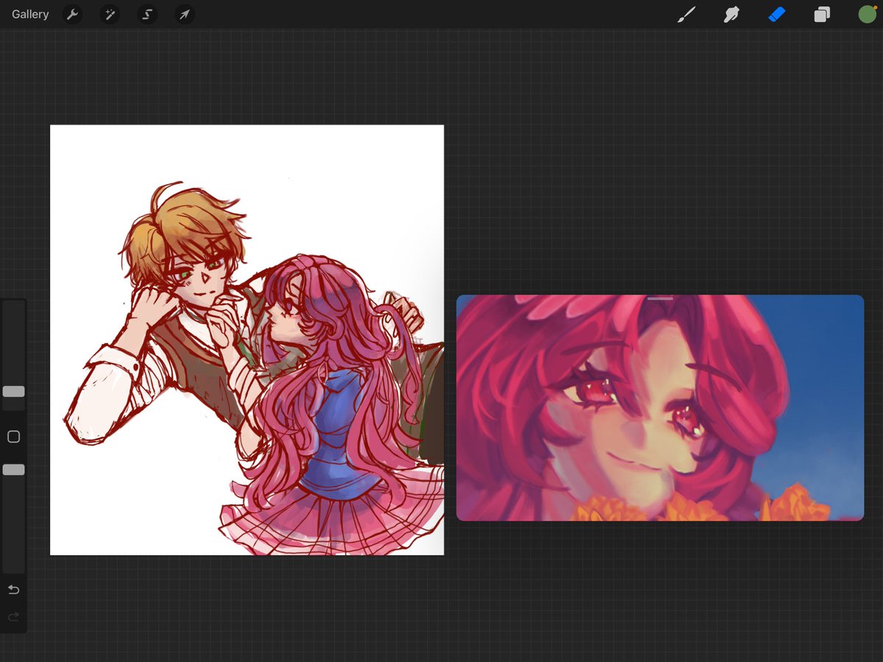Select the Eraser tool
The height and width of the screenshot is (662, 883).
tap(777, 15)
